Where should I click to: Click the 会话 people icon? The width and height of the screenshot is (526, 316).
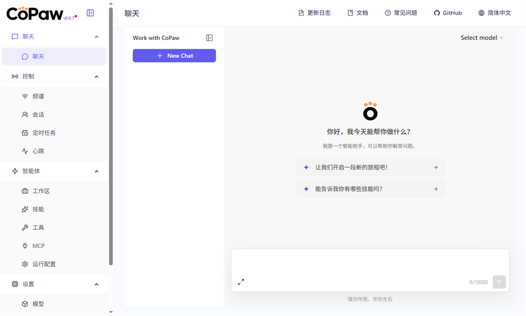pos(25,114)
